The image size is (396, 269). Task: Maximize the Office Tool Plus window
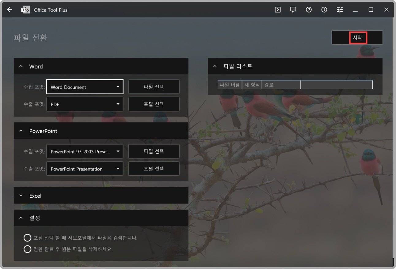tap(371, 10)
